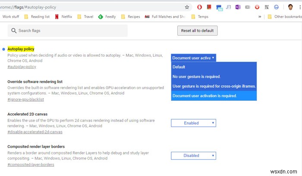The height and width of the screenshot is (176, 302).
Task: Click the Reset all to default button
Action: point(198,31)
